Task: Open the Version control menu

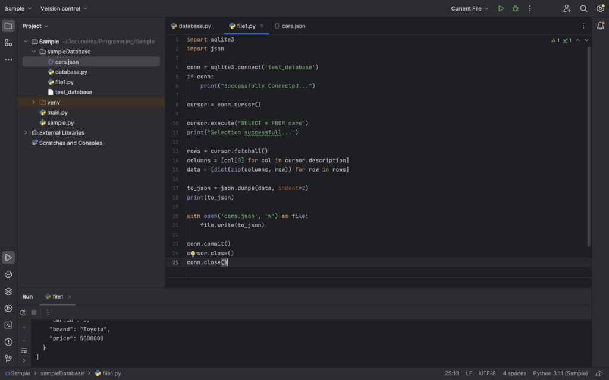Action: (60, 8)
